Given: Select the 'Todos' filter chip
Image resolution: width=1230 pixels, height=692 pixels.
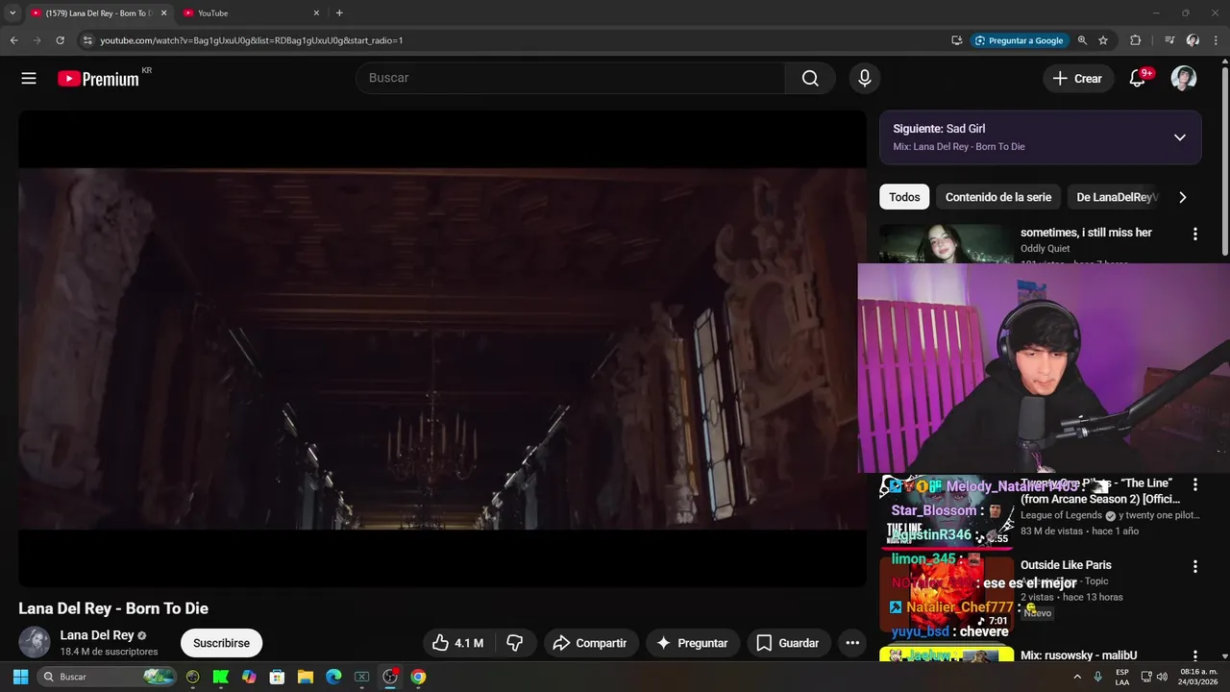Looking at the screenshot, I should pos(904,197).
